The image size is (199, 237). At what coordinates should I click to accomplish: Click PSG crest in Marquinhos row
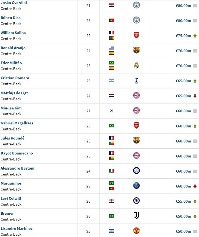(136, 186)
